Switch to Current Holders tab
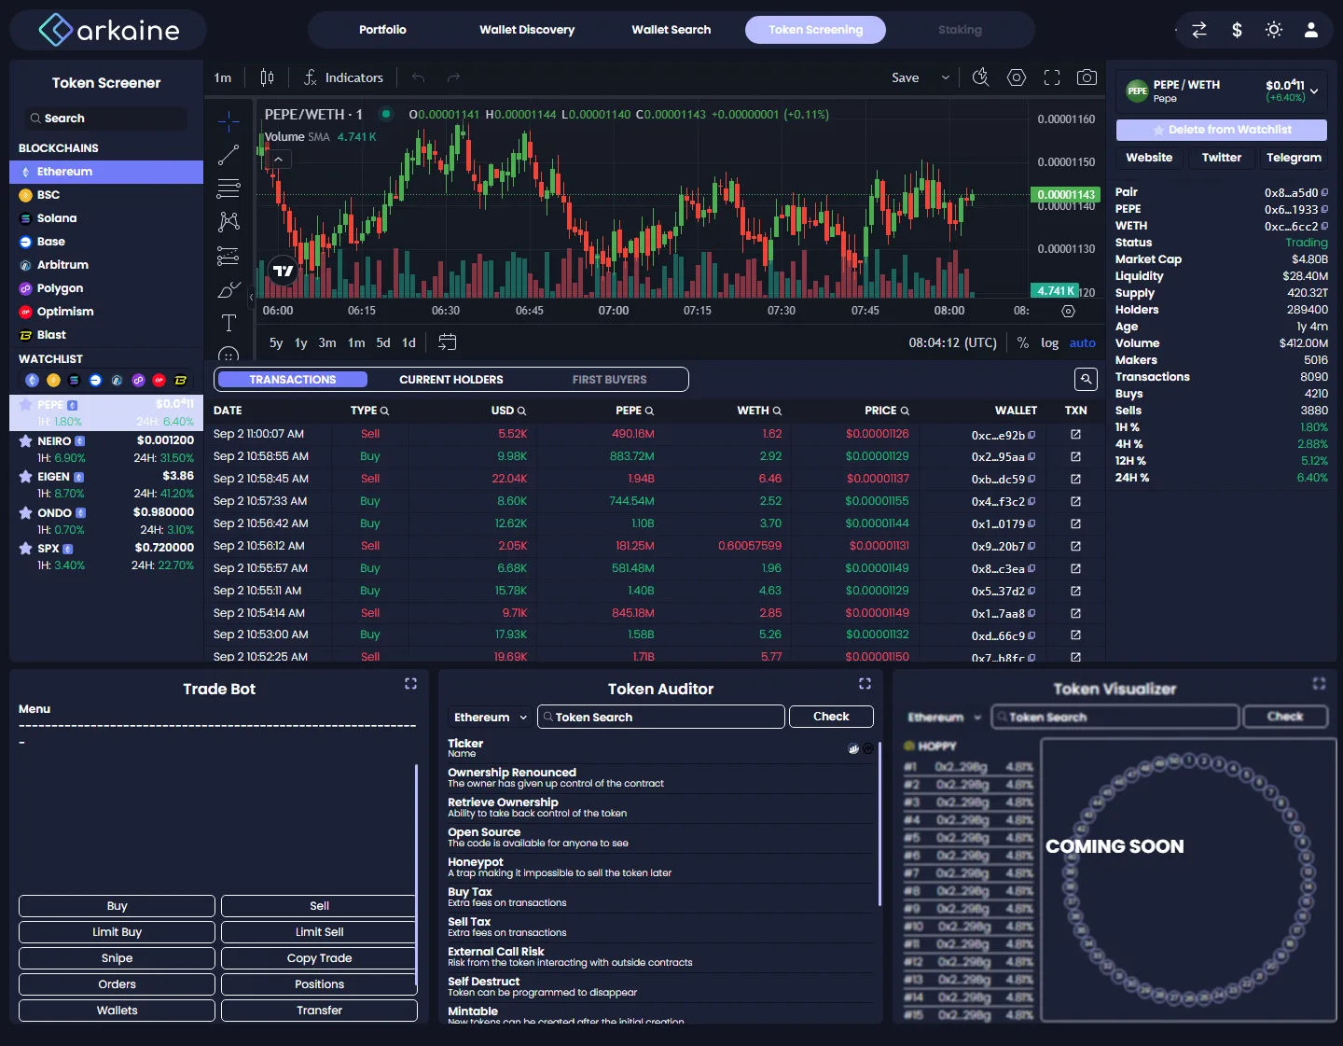Viewport: 1343px width, 1046px height. coord(451,380)
